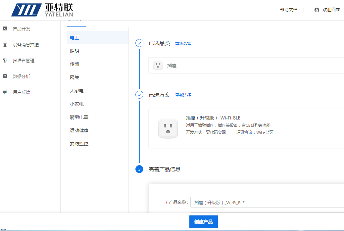Click the multi-language management globe icon

[5, 61]
